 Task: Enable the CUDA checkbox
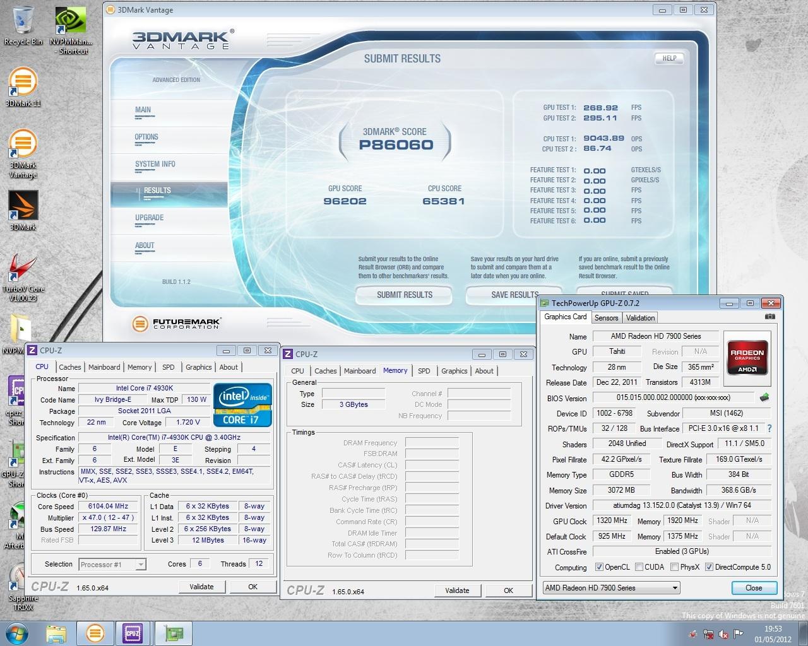coord(639,567)
